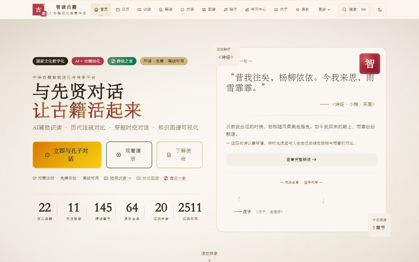The width and height of the screenshot is (419, 262).
Task: Open the 对话 chat nav item
Action: [x=187, y=10]
